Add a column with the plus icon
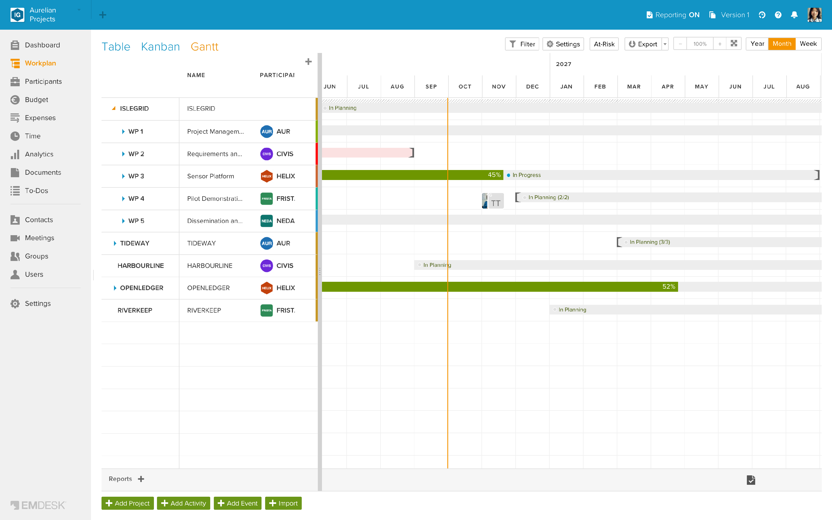 (x=308, y=62)
